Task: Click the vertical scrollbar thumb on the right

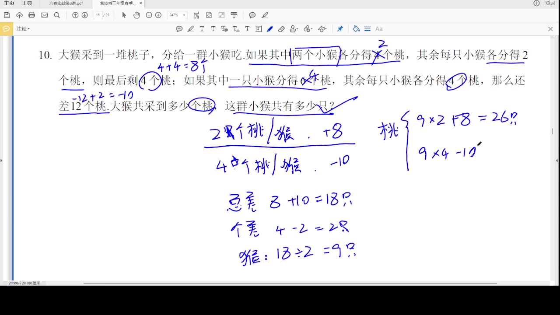Action: tap(553, 131)
